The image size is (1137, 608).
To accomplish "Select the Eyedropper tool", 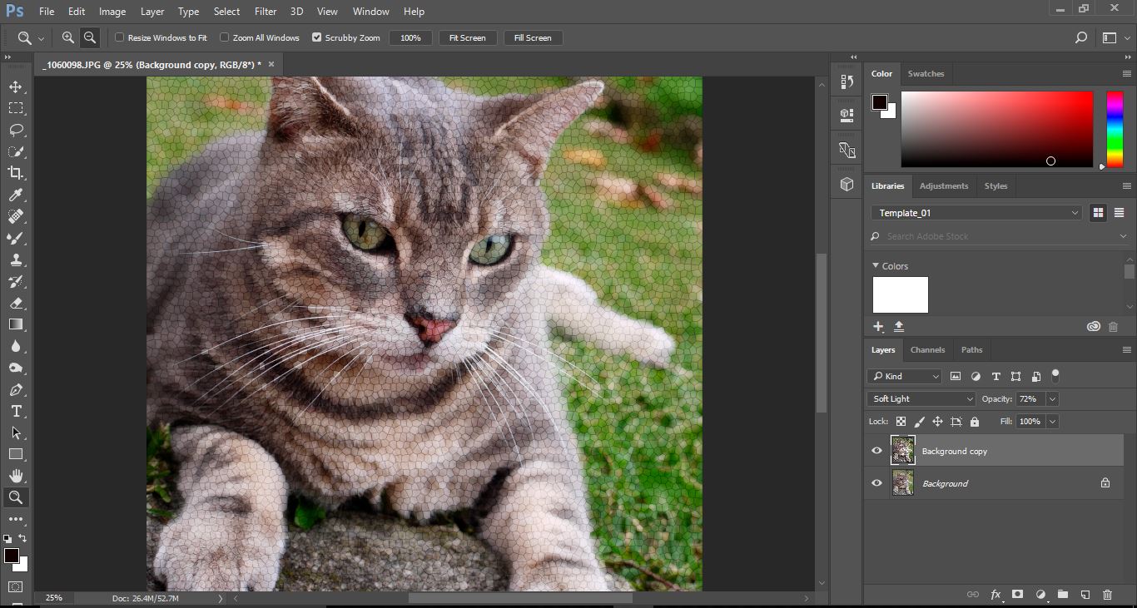I will [x=16, y=195].
